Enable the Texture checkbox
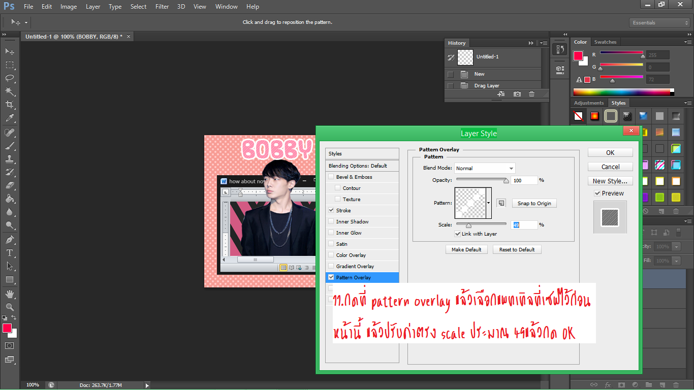 [338, 199]
